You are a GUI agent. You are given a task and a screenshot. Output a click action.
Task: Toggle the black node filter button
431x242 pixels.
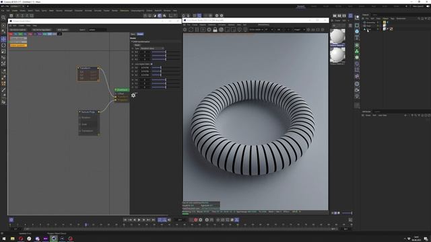click(x=59, y=34)
